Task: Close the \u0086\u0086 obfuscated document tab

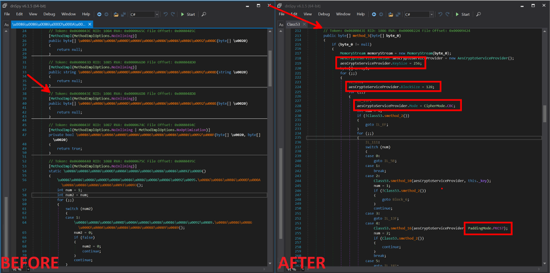Action: coord(90,25)
